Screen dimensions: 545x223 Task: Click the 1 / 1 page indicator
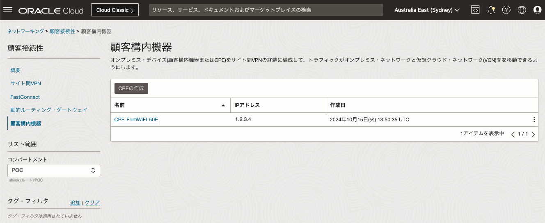click(x=523, y=134)
